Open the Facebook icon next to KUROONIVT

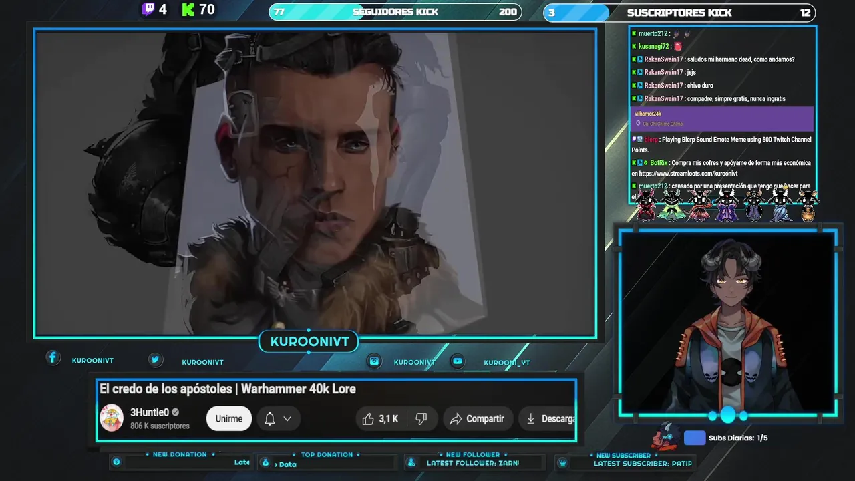click(x=53, y=357)
